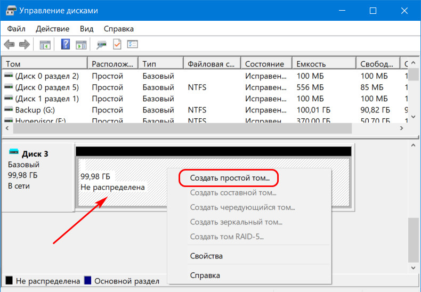Viewport: 421px width, 292px height.
Task: Sort by the Свобод... column header
Action: tap(378, 63)
